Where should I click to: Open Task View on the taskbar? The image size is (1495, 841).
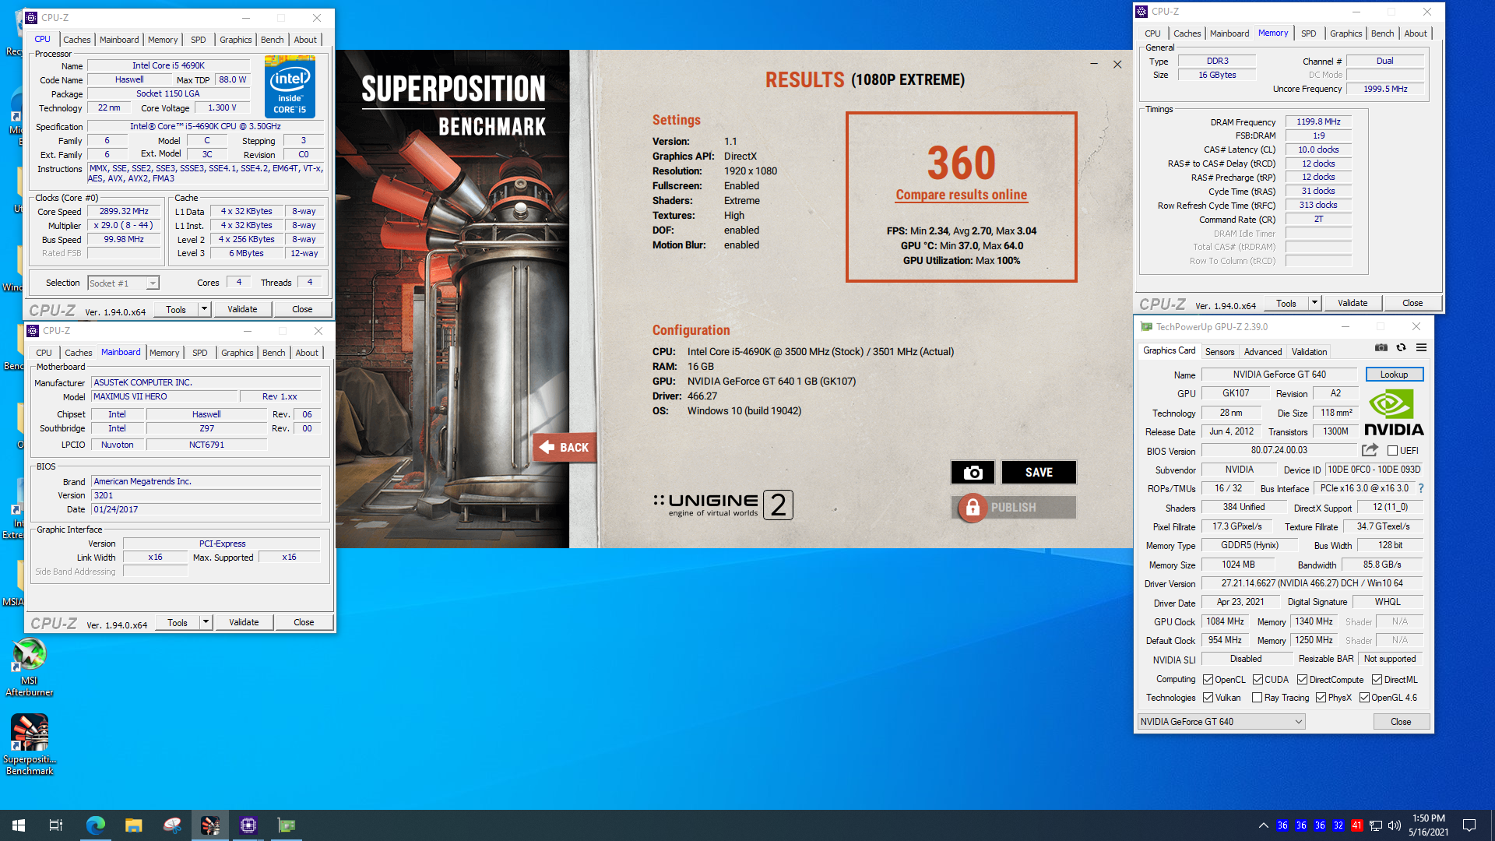click(56, 825)
